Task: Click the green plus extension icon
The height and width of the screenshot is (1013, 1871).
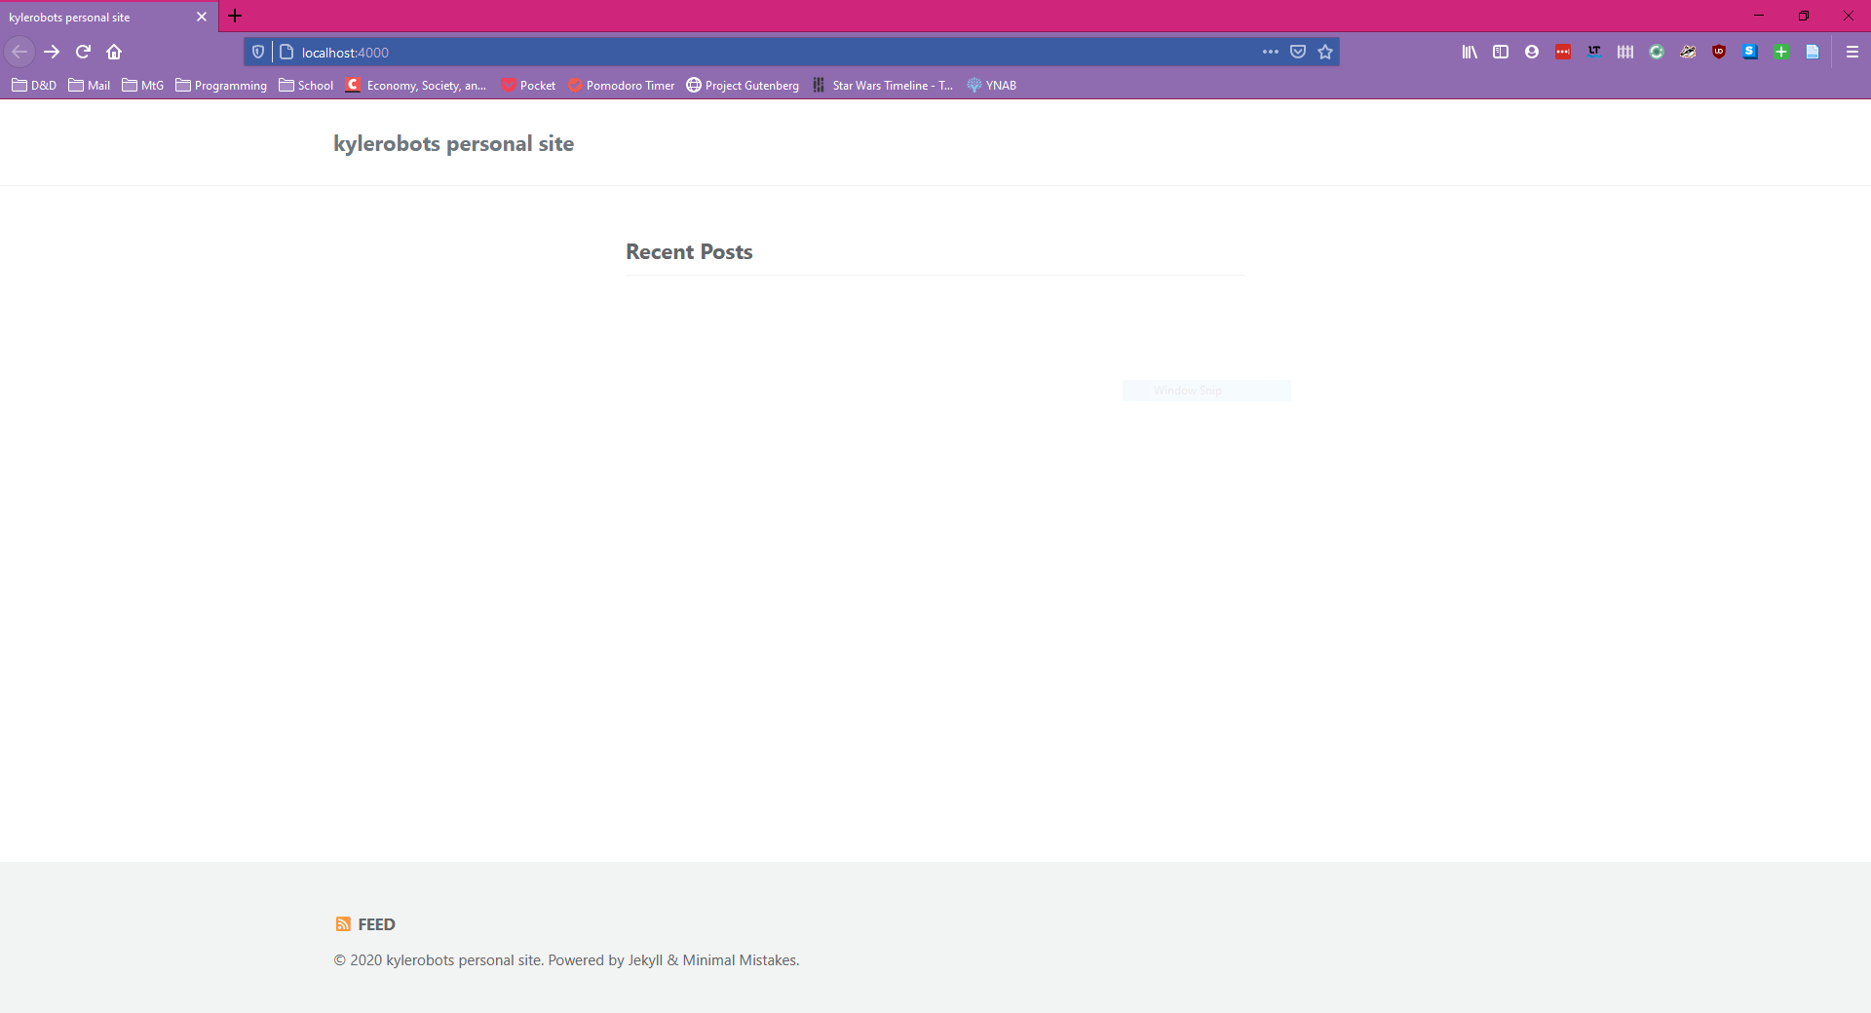Action: coord(1781,52)
